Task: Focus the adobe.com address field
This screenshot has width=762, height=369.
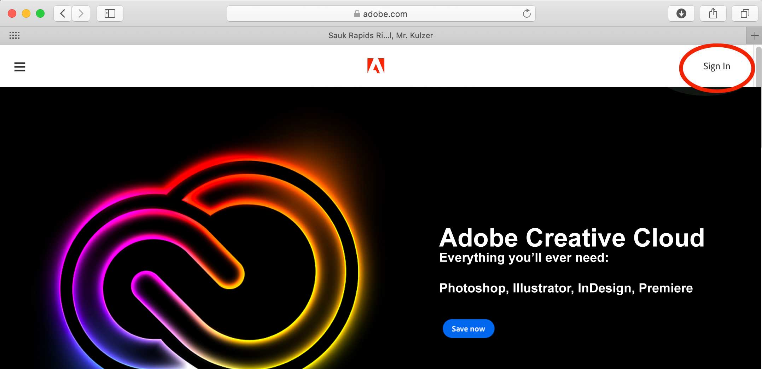Action: coord(381,13)
